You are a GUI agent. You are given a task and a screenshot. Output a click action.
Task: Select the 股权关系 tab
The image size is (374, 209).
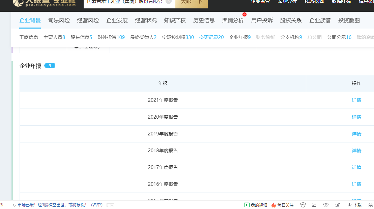point(291,20)
